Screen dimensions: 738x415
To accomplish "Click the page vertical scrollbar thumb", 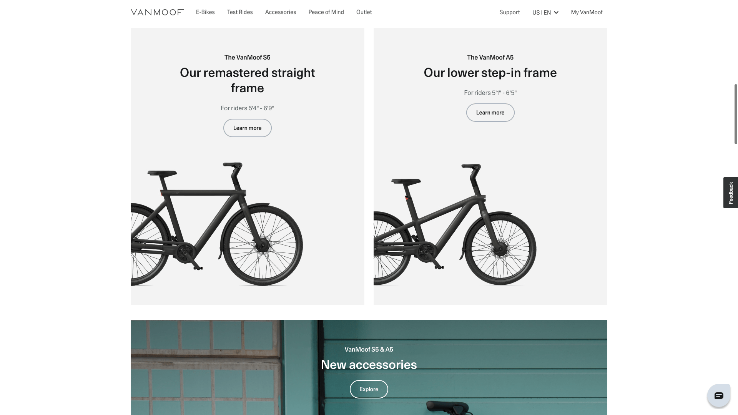I will tap(736, 114).
